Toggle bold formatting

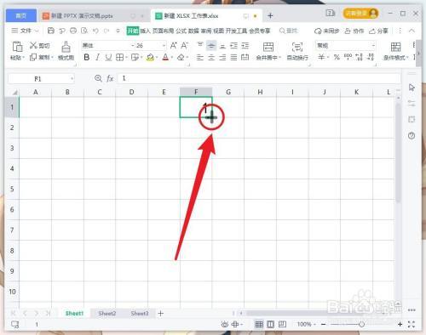click(87, 58)
